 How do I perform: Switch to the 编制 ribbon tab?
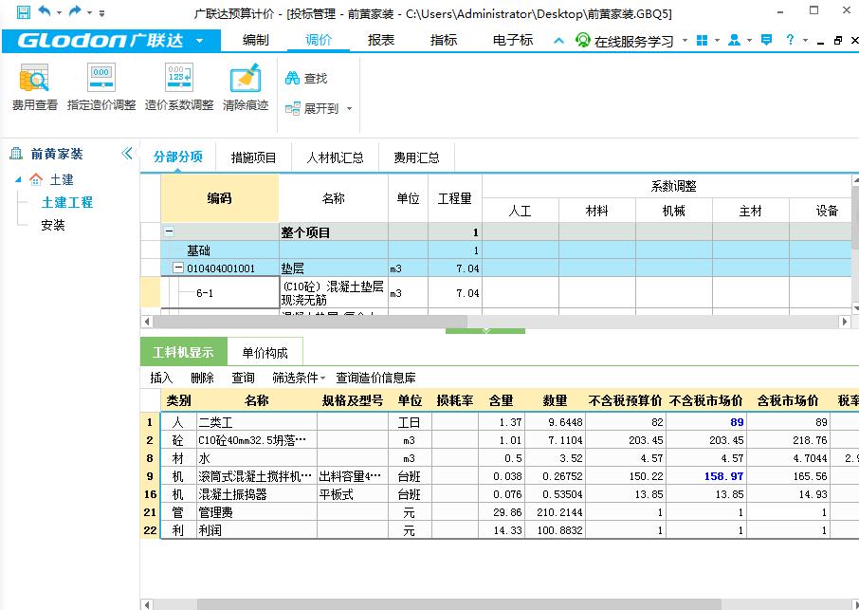(255, 40)
